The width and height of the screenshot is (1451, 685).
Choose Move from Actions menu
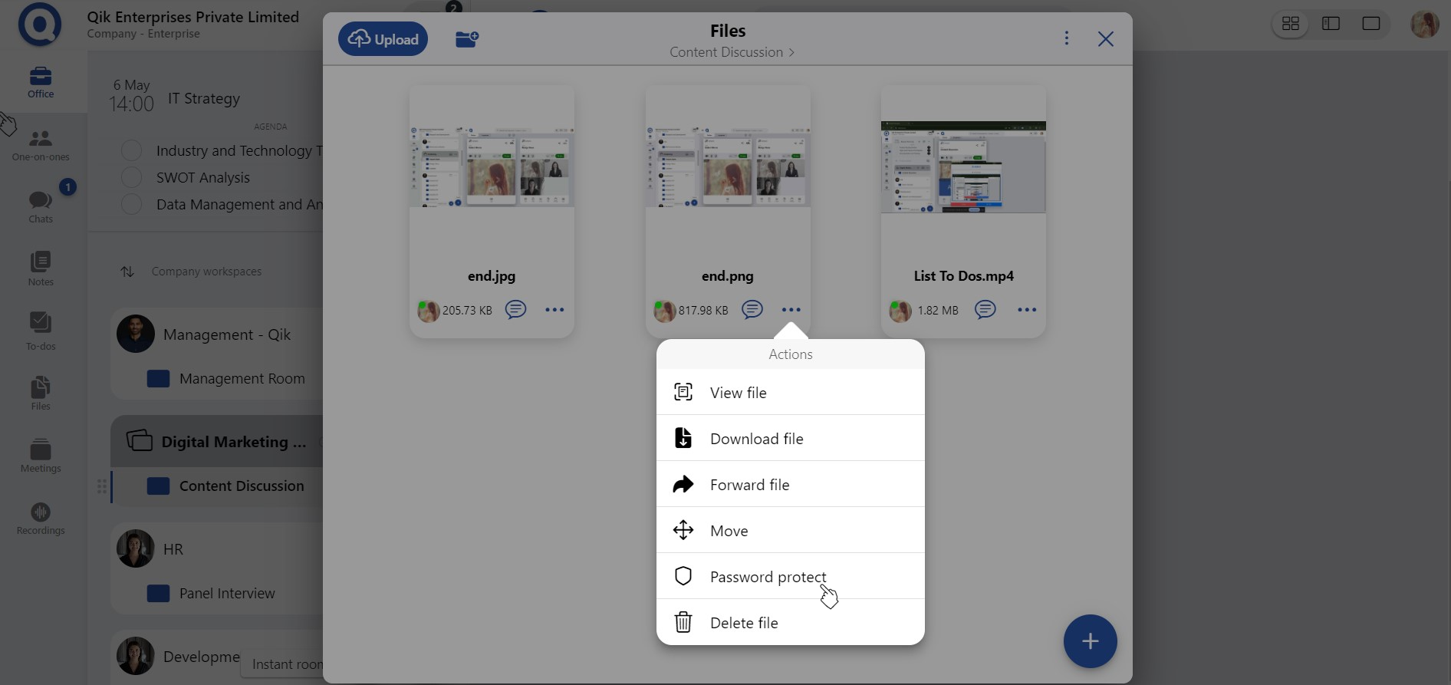click(x=791, y=530)
